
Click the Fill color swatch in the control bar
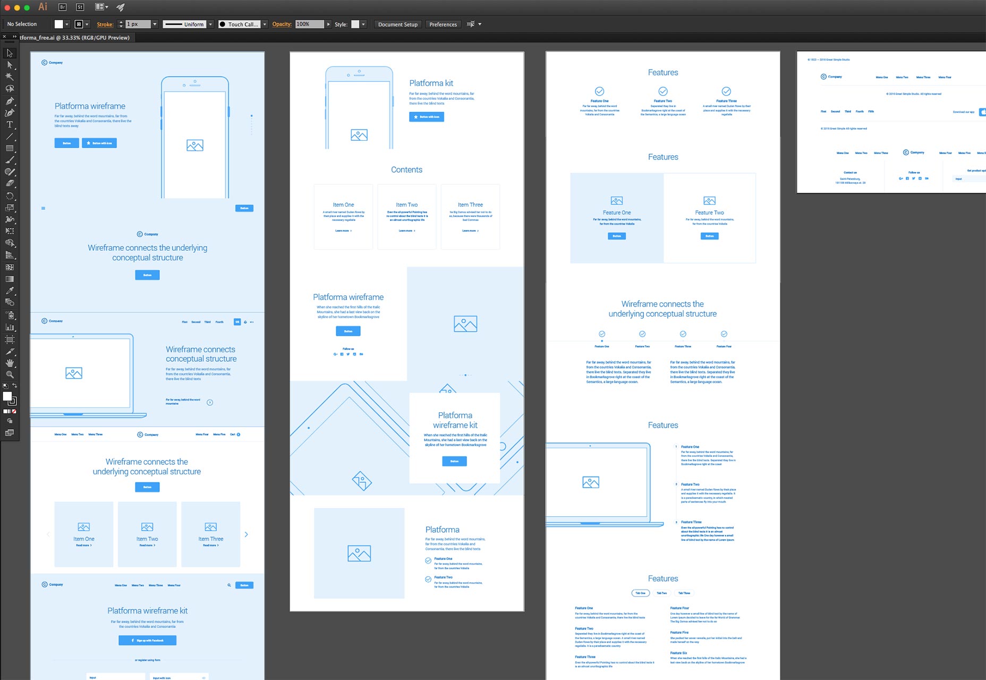click(57, 24)
